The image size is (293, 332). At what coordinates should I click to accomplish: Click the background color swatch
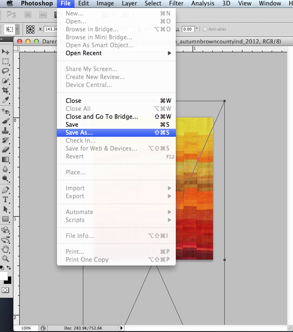(x=8, y=281)
